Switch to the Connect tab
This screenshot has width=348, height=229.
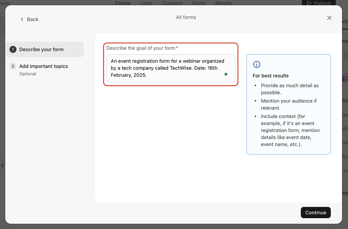[x=172, y=3]
